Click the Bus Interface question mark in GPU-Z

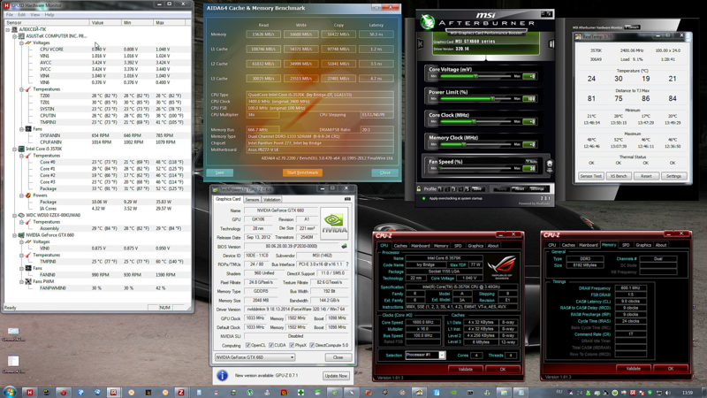(346, 264)
